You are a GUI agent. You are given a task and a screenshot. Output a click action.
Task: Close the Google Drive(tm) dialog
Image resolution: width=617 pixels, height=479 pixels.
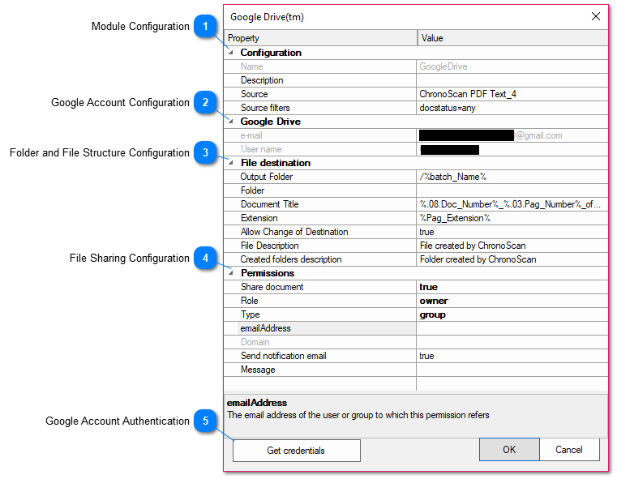[x=596, y=16]
